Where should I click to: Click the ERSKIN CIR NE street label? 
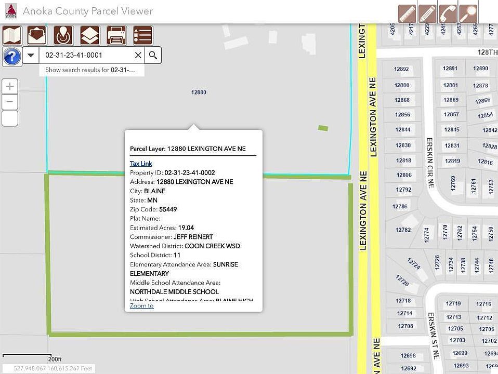430,163
